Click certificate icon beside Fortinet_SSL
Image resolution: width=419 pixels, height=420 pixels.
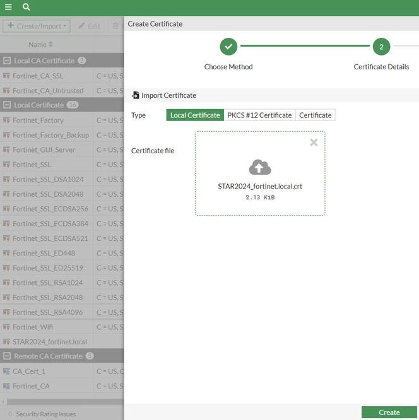click(6, 165)
